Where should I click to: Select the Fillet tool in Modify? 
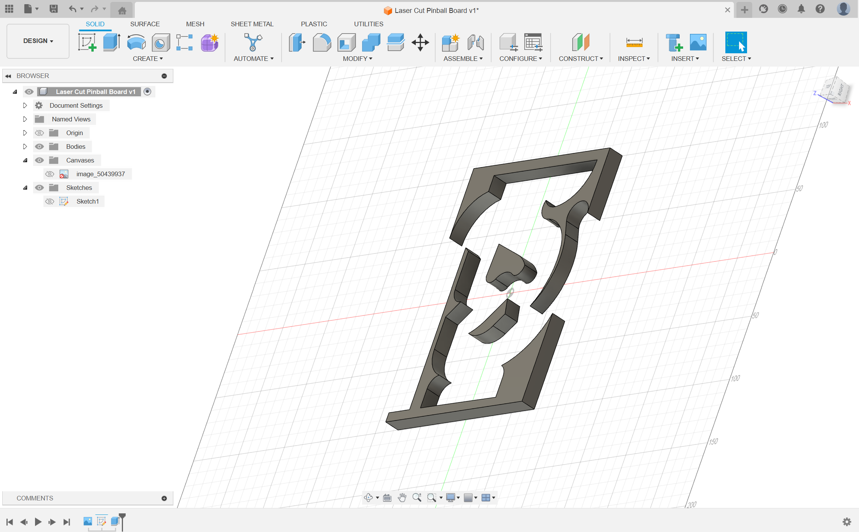tap(322, 42)
